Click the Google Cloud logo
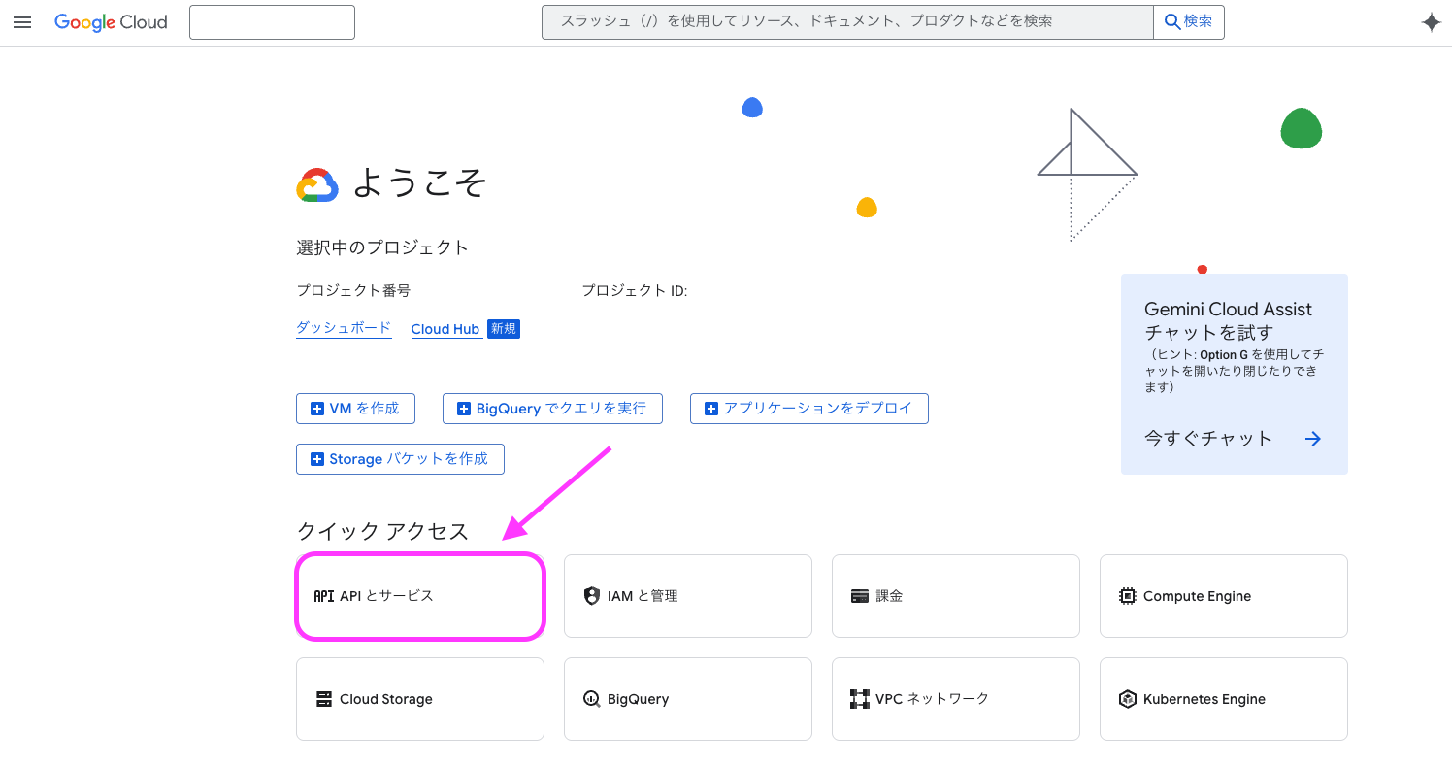The image size is (1452, 759). (110, 21)
